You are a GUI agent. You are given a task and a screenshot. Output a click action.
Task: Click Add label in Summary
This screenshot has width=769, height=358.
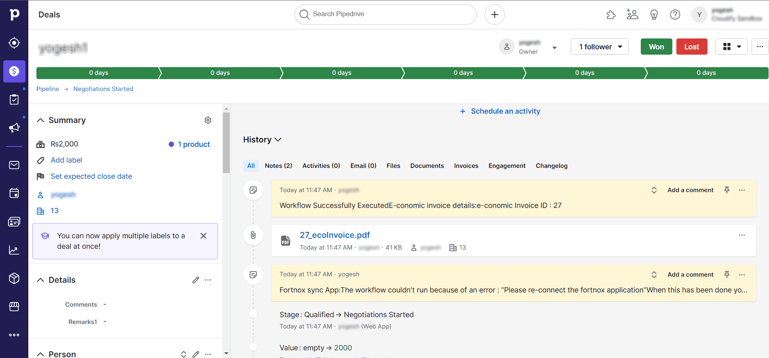[x=66, y=160]
